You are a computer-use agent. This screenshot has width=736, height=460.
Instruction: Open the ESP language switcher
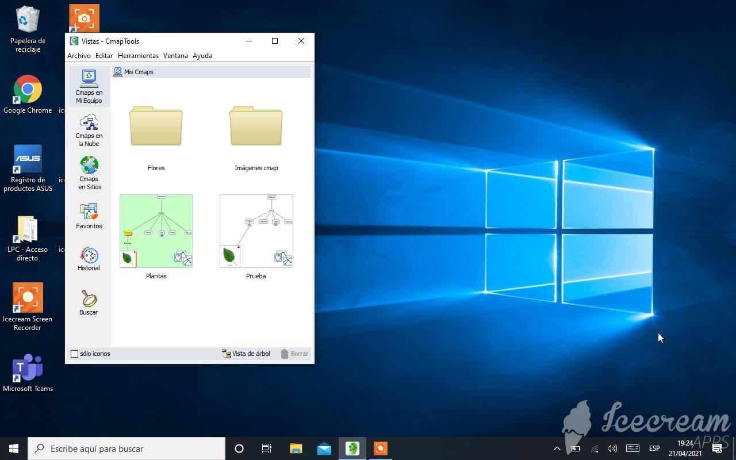click(x=654, y=448)
